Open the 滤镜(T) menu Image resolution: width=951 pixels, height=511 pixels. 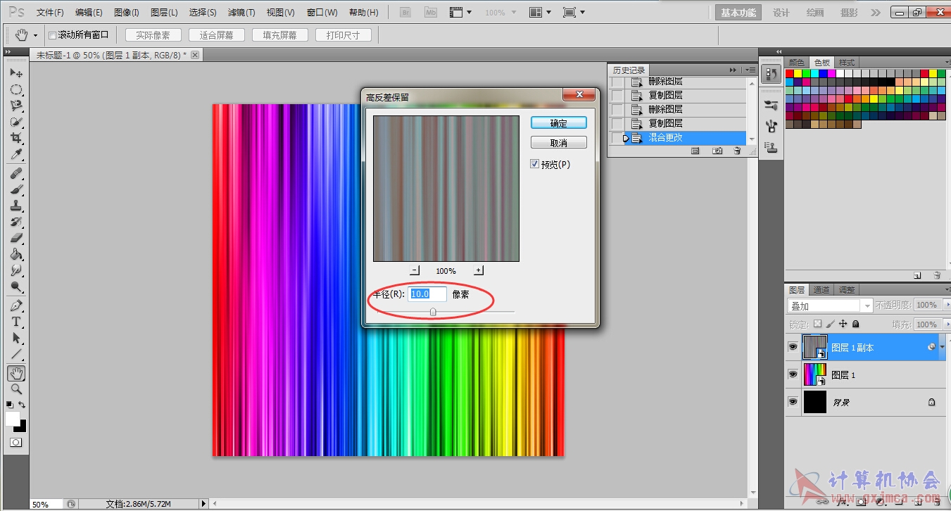[241, 13]
